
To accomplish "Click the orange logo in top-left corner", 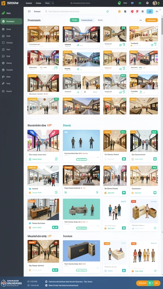I will (3, 3).
